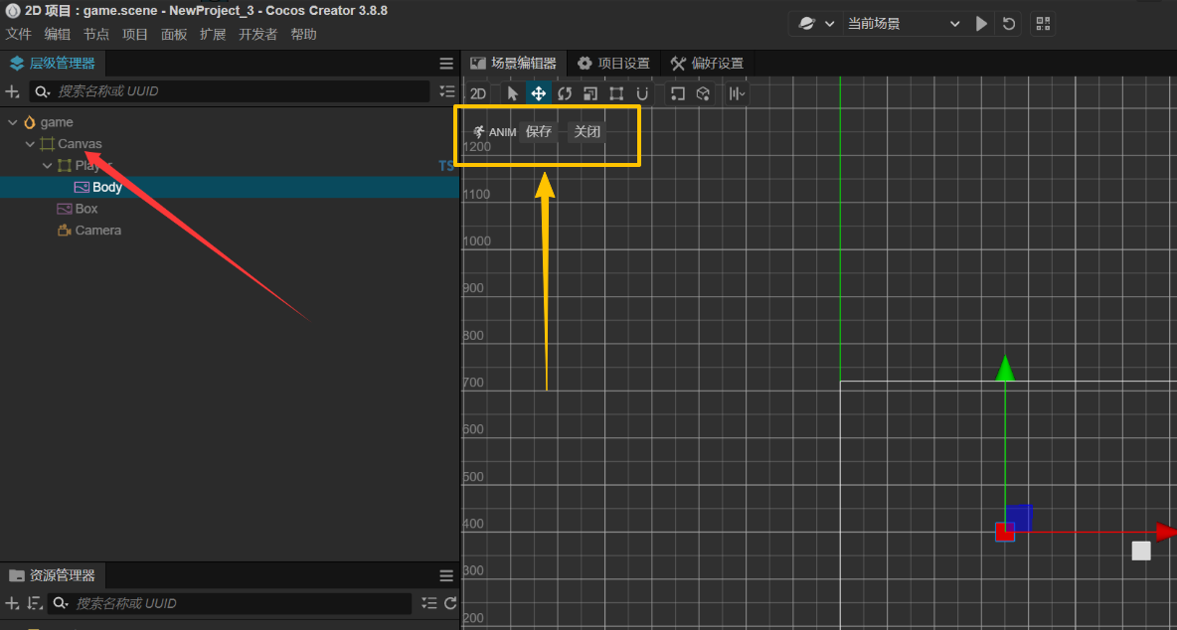Image resolution: width=1177 pixels, height=630 pixels.
Task: Toggle the local/world coordinate cube icon
Action: [x=703, y=93]
